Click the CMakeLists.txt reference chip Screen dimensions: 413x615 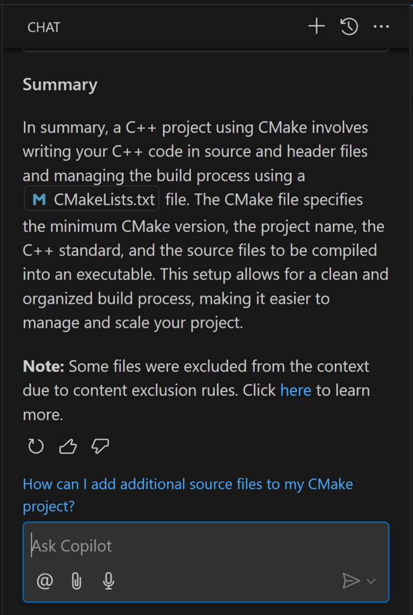pos(91,198)
